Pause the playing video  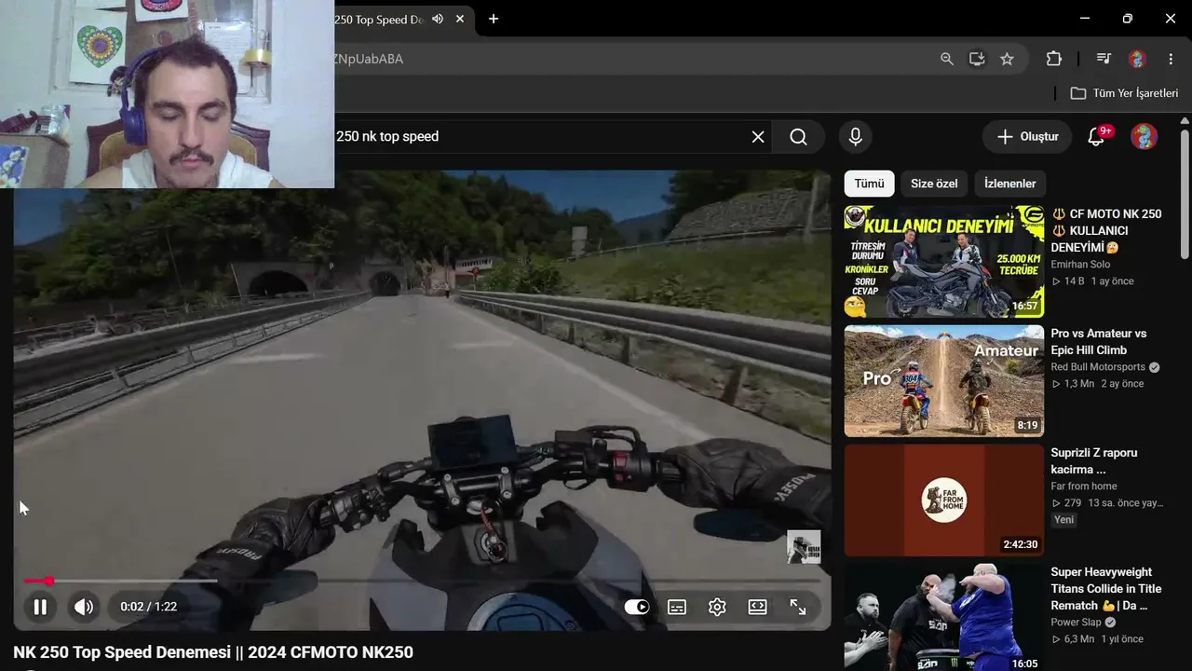coord(40,607)
